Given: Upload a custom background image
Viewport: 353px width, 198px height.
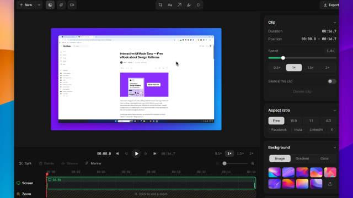Looking at the screenshot, I should click(x=330, y=184).
